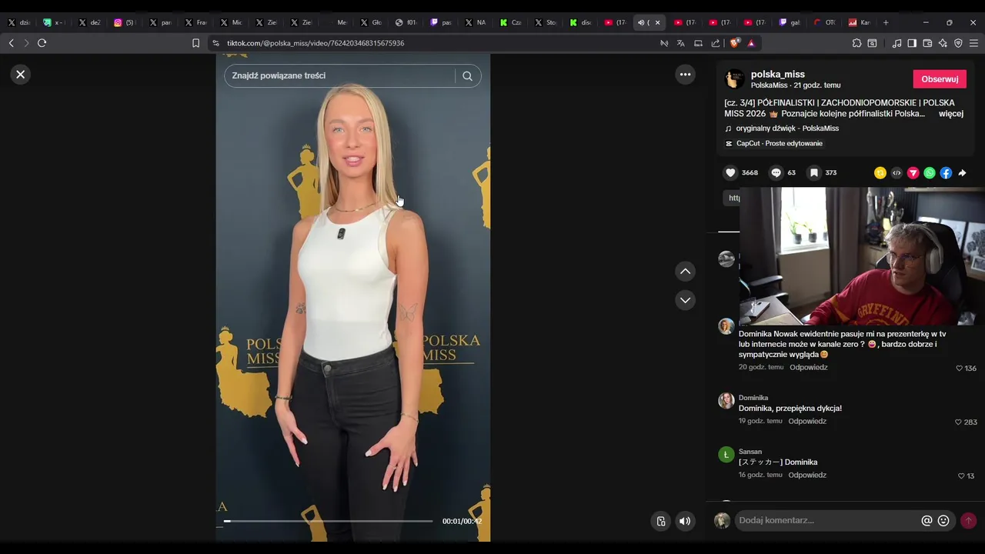Share video to WhatsApp
This screenshot has width=985, height=554.
930,173
